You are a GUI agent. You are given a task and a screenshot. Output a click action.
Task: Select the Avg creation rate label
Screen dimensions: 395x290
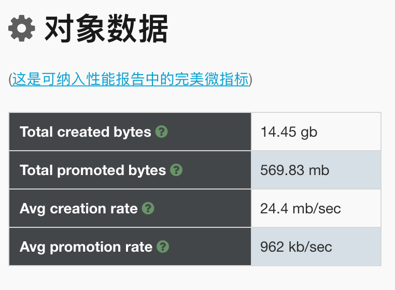79,208
